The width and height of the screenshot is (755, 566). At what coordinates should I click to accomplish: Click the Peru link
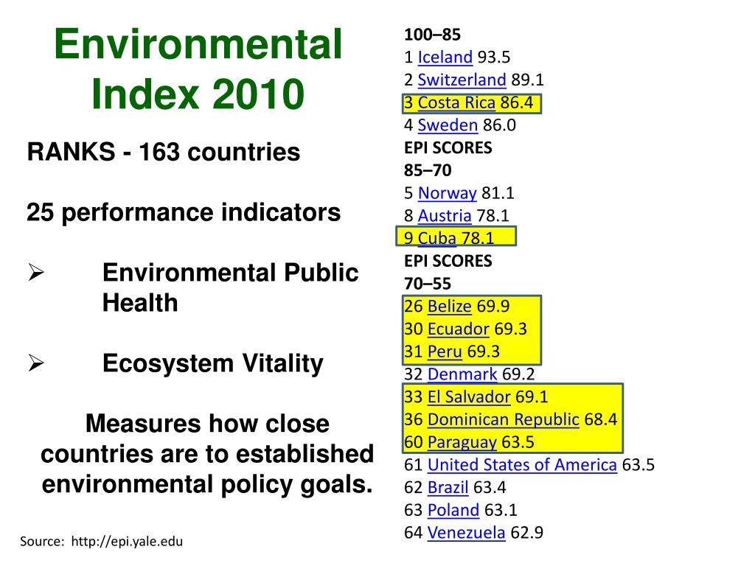coord(445,352)
